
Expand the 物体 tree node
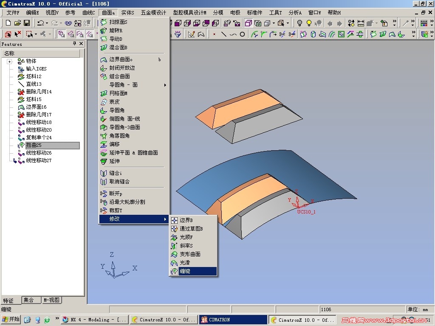point(10,62)
